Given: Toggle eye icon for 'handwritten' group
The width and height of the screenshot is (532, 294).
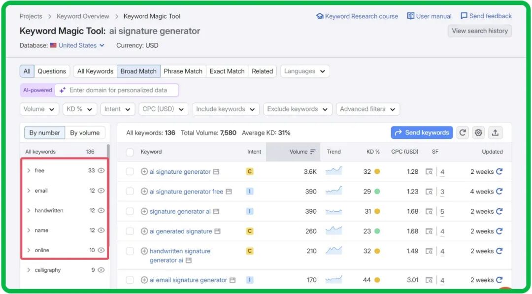Looking at the screenshot, I should pos(101,210).
